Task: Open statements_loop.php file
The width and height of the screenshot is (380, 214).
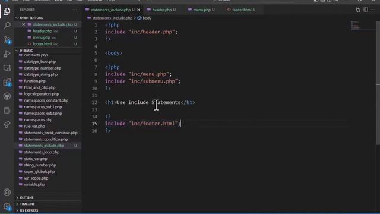Action: point(42,152)
